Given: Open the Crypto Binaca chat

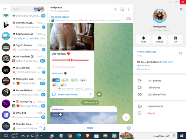Looking at the screenshot, I should (23, 48).
